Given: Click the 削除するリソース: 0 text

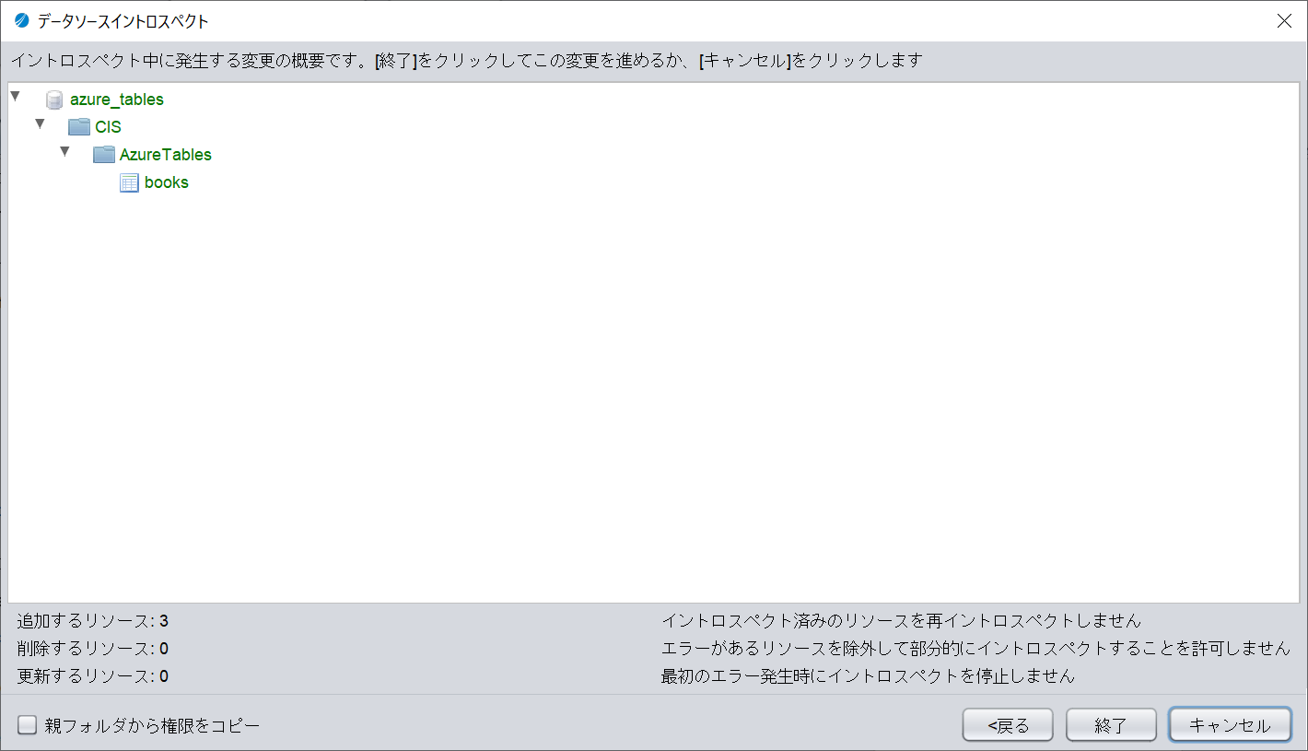Looking at the screenshot, I should (x=92, y=649).
